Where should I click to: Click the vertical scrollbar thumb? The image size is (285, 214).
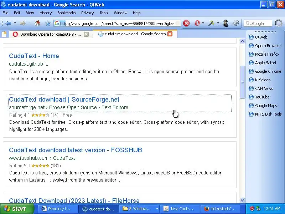pyautogui.click(x=242, y=82)
